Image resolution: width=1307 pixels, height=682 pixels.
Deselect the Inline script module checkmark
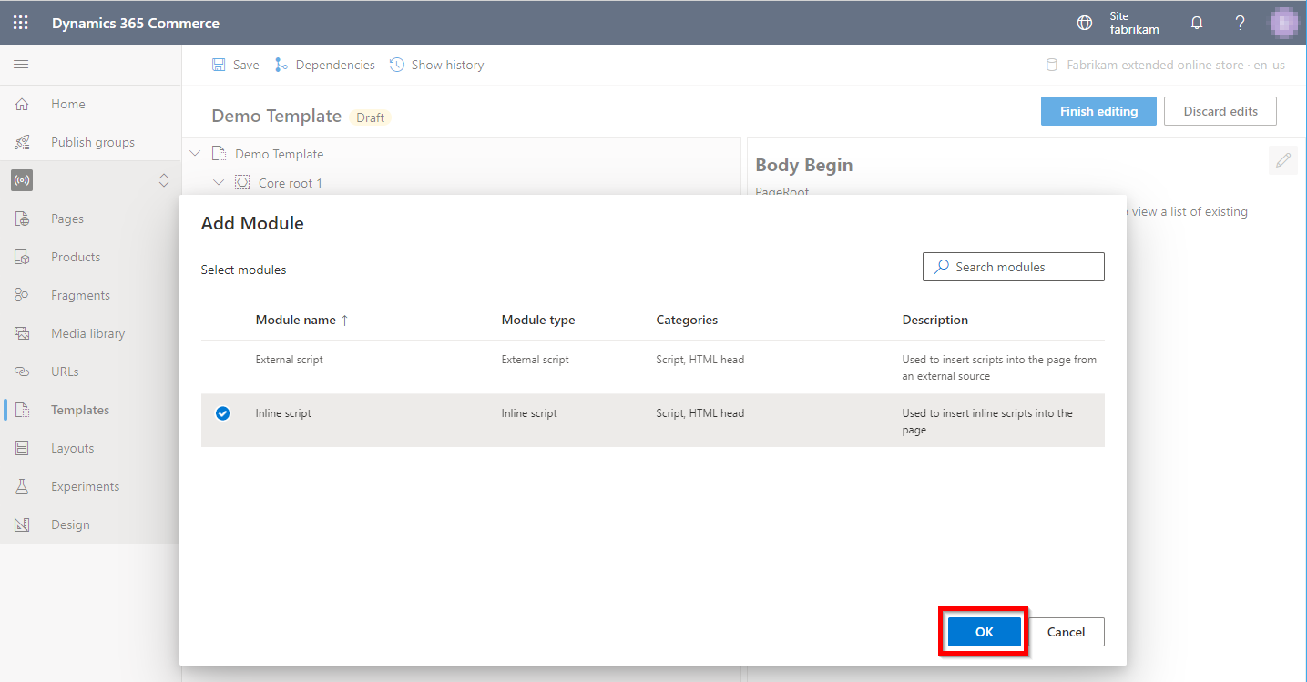[x=221, y=412]
